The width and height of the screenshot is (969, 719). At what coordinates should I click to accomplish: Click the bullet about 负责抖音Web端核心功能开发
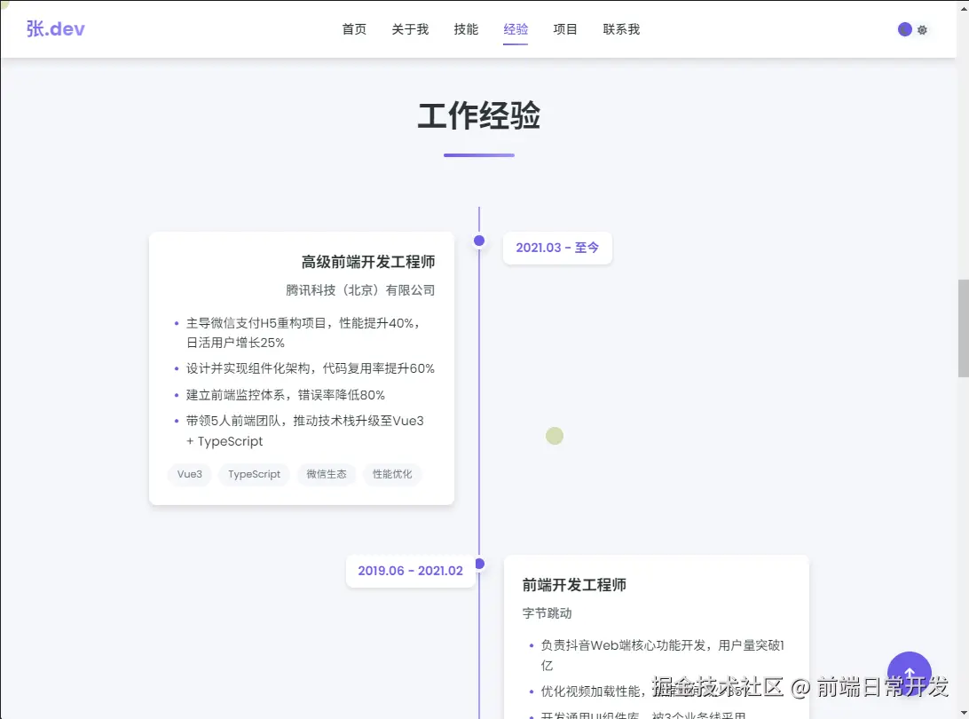coord(663,655)
